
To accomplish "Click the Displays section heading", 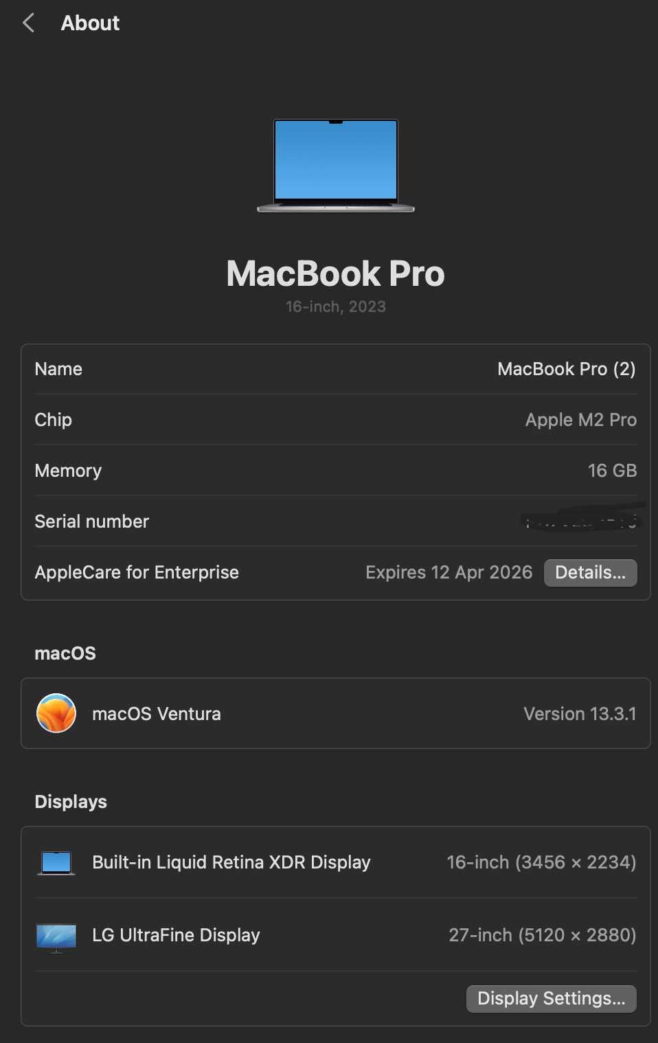I will tap(71, 802).
